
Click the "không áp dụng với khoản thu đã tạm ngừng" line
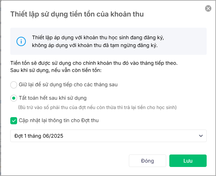tap(95, 45)
